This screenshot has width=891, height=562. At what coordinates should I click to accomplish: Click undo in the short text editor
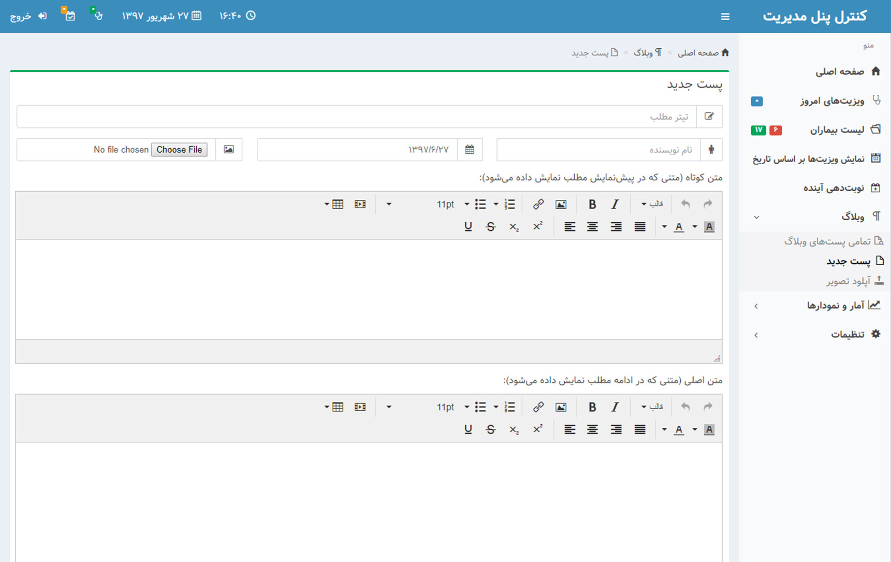click(685, 204)
